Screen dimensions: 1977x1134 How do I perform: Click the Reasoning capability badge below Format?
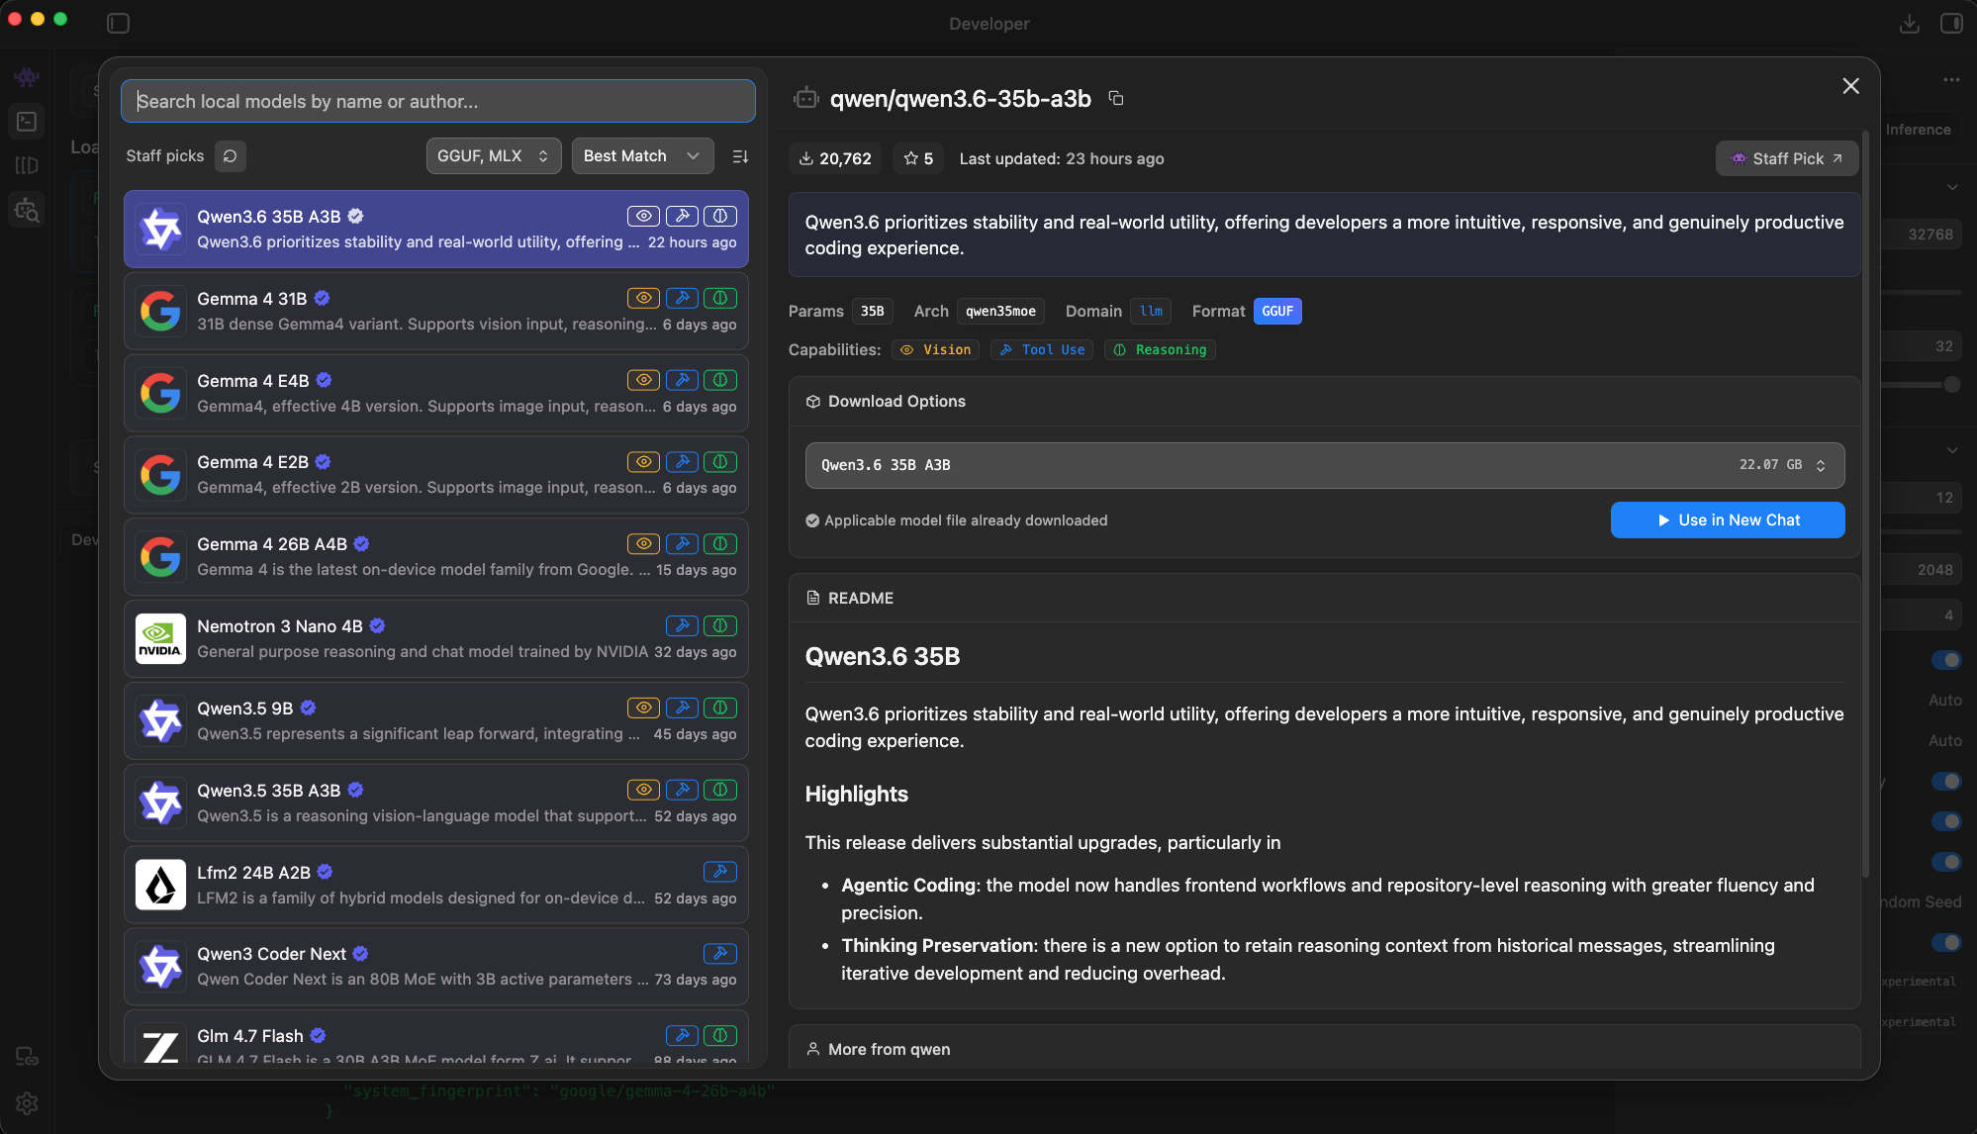[1160, 349]
